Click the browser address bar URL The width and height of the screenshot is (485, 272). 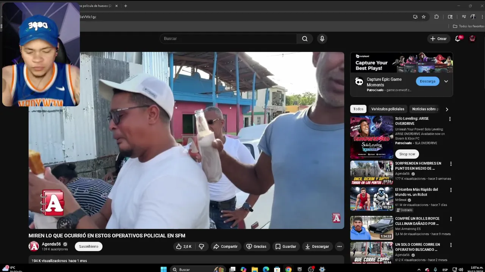coord(88,17)
